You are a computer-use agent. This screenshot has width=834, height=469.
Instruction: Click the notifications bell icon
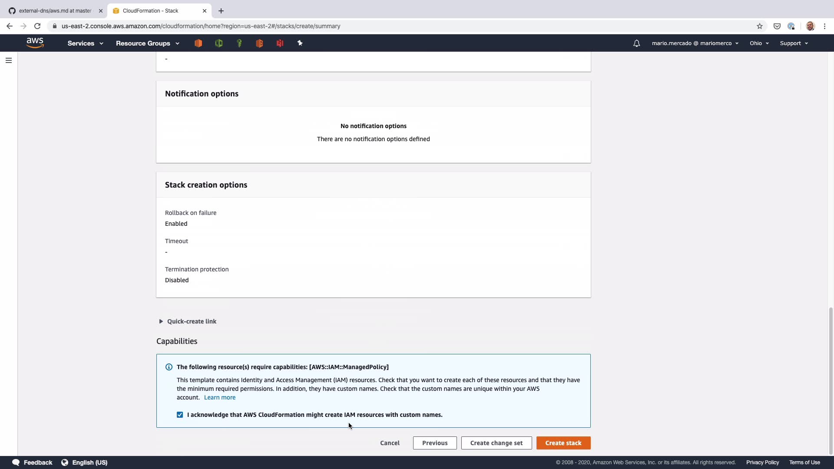point(636,43)
